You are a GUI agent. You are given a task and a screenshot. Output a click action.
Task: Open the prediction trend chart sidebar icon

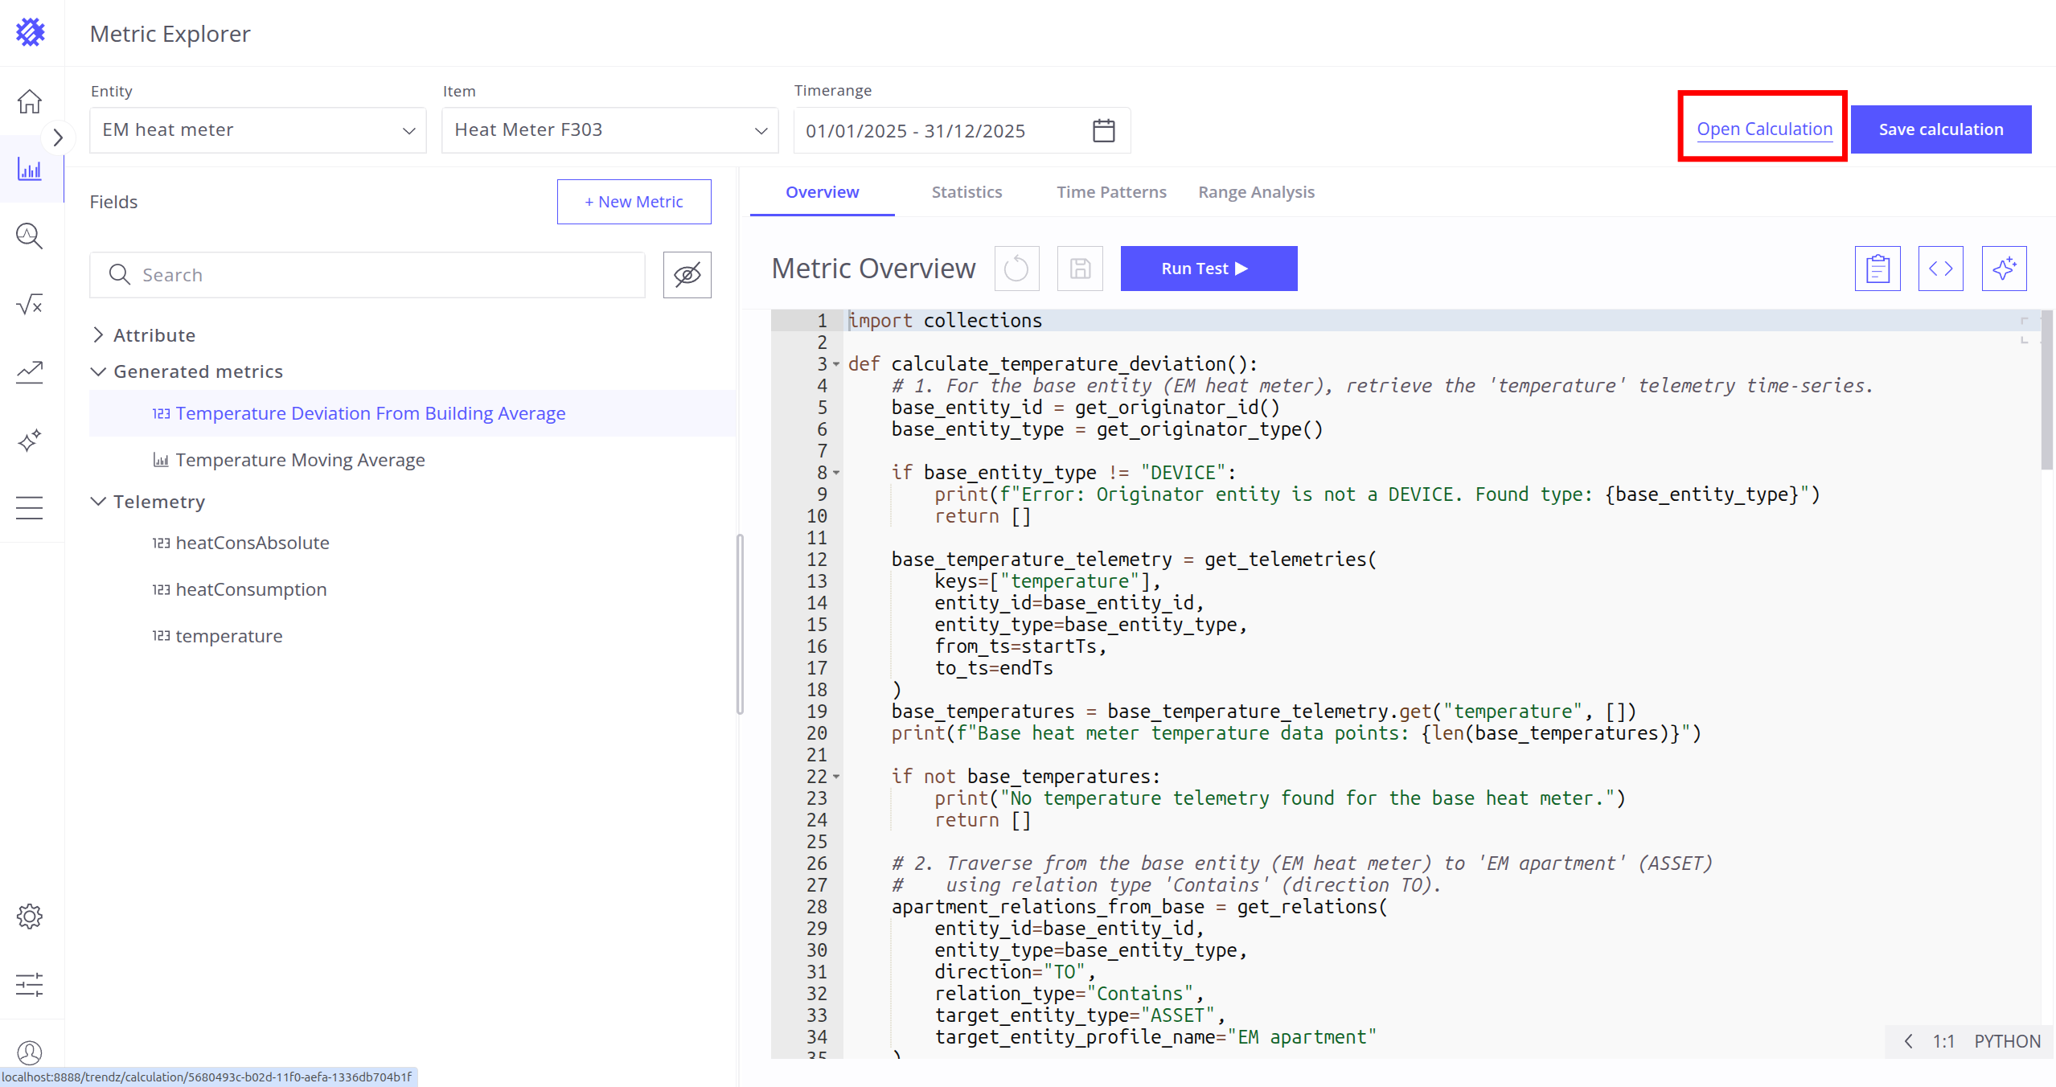30,371
